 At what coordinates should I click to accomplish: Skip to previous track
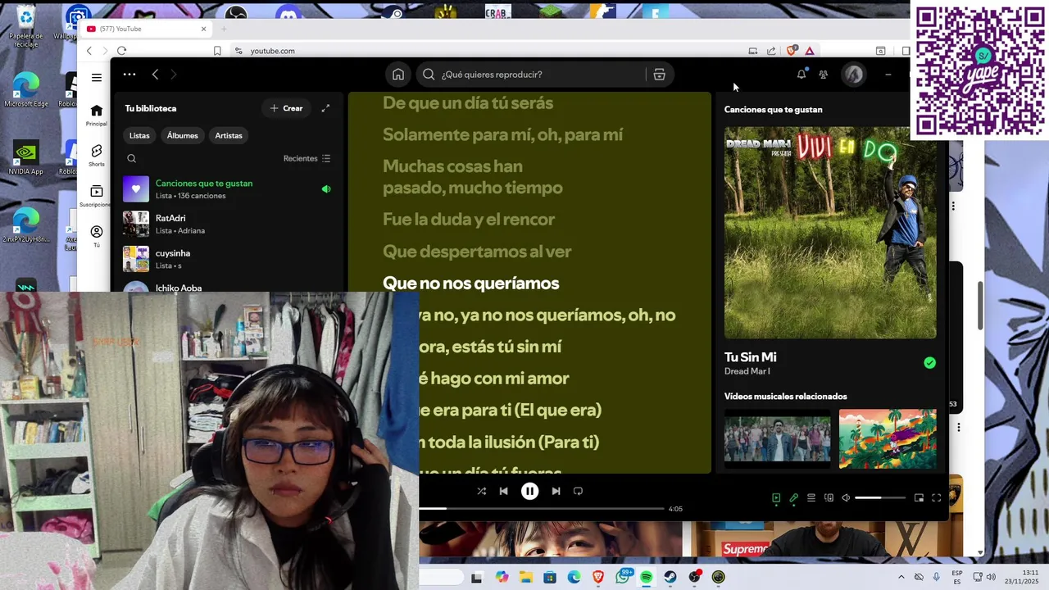pos(503,491)
